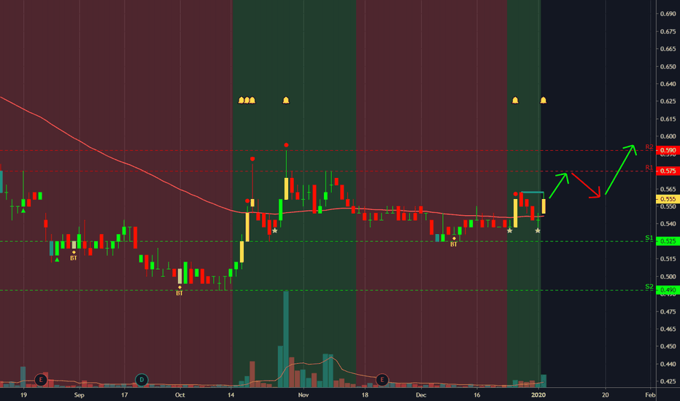Click the 0.425 tick on price axis
Image resolution: width=680 pixels, height=401 pixels.
point(668,381)
